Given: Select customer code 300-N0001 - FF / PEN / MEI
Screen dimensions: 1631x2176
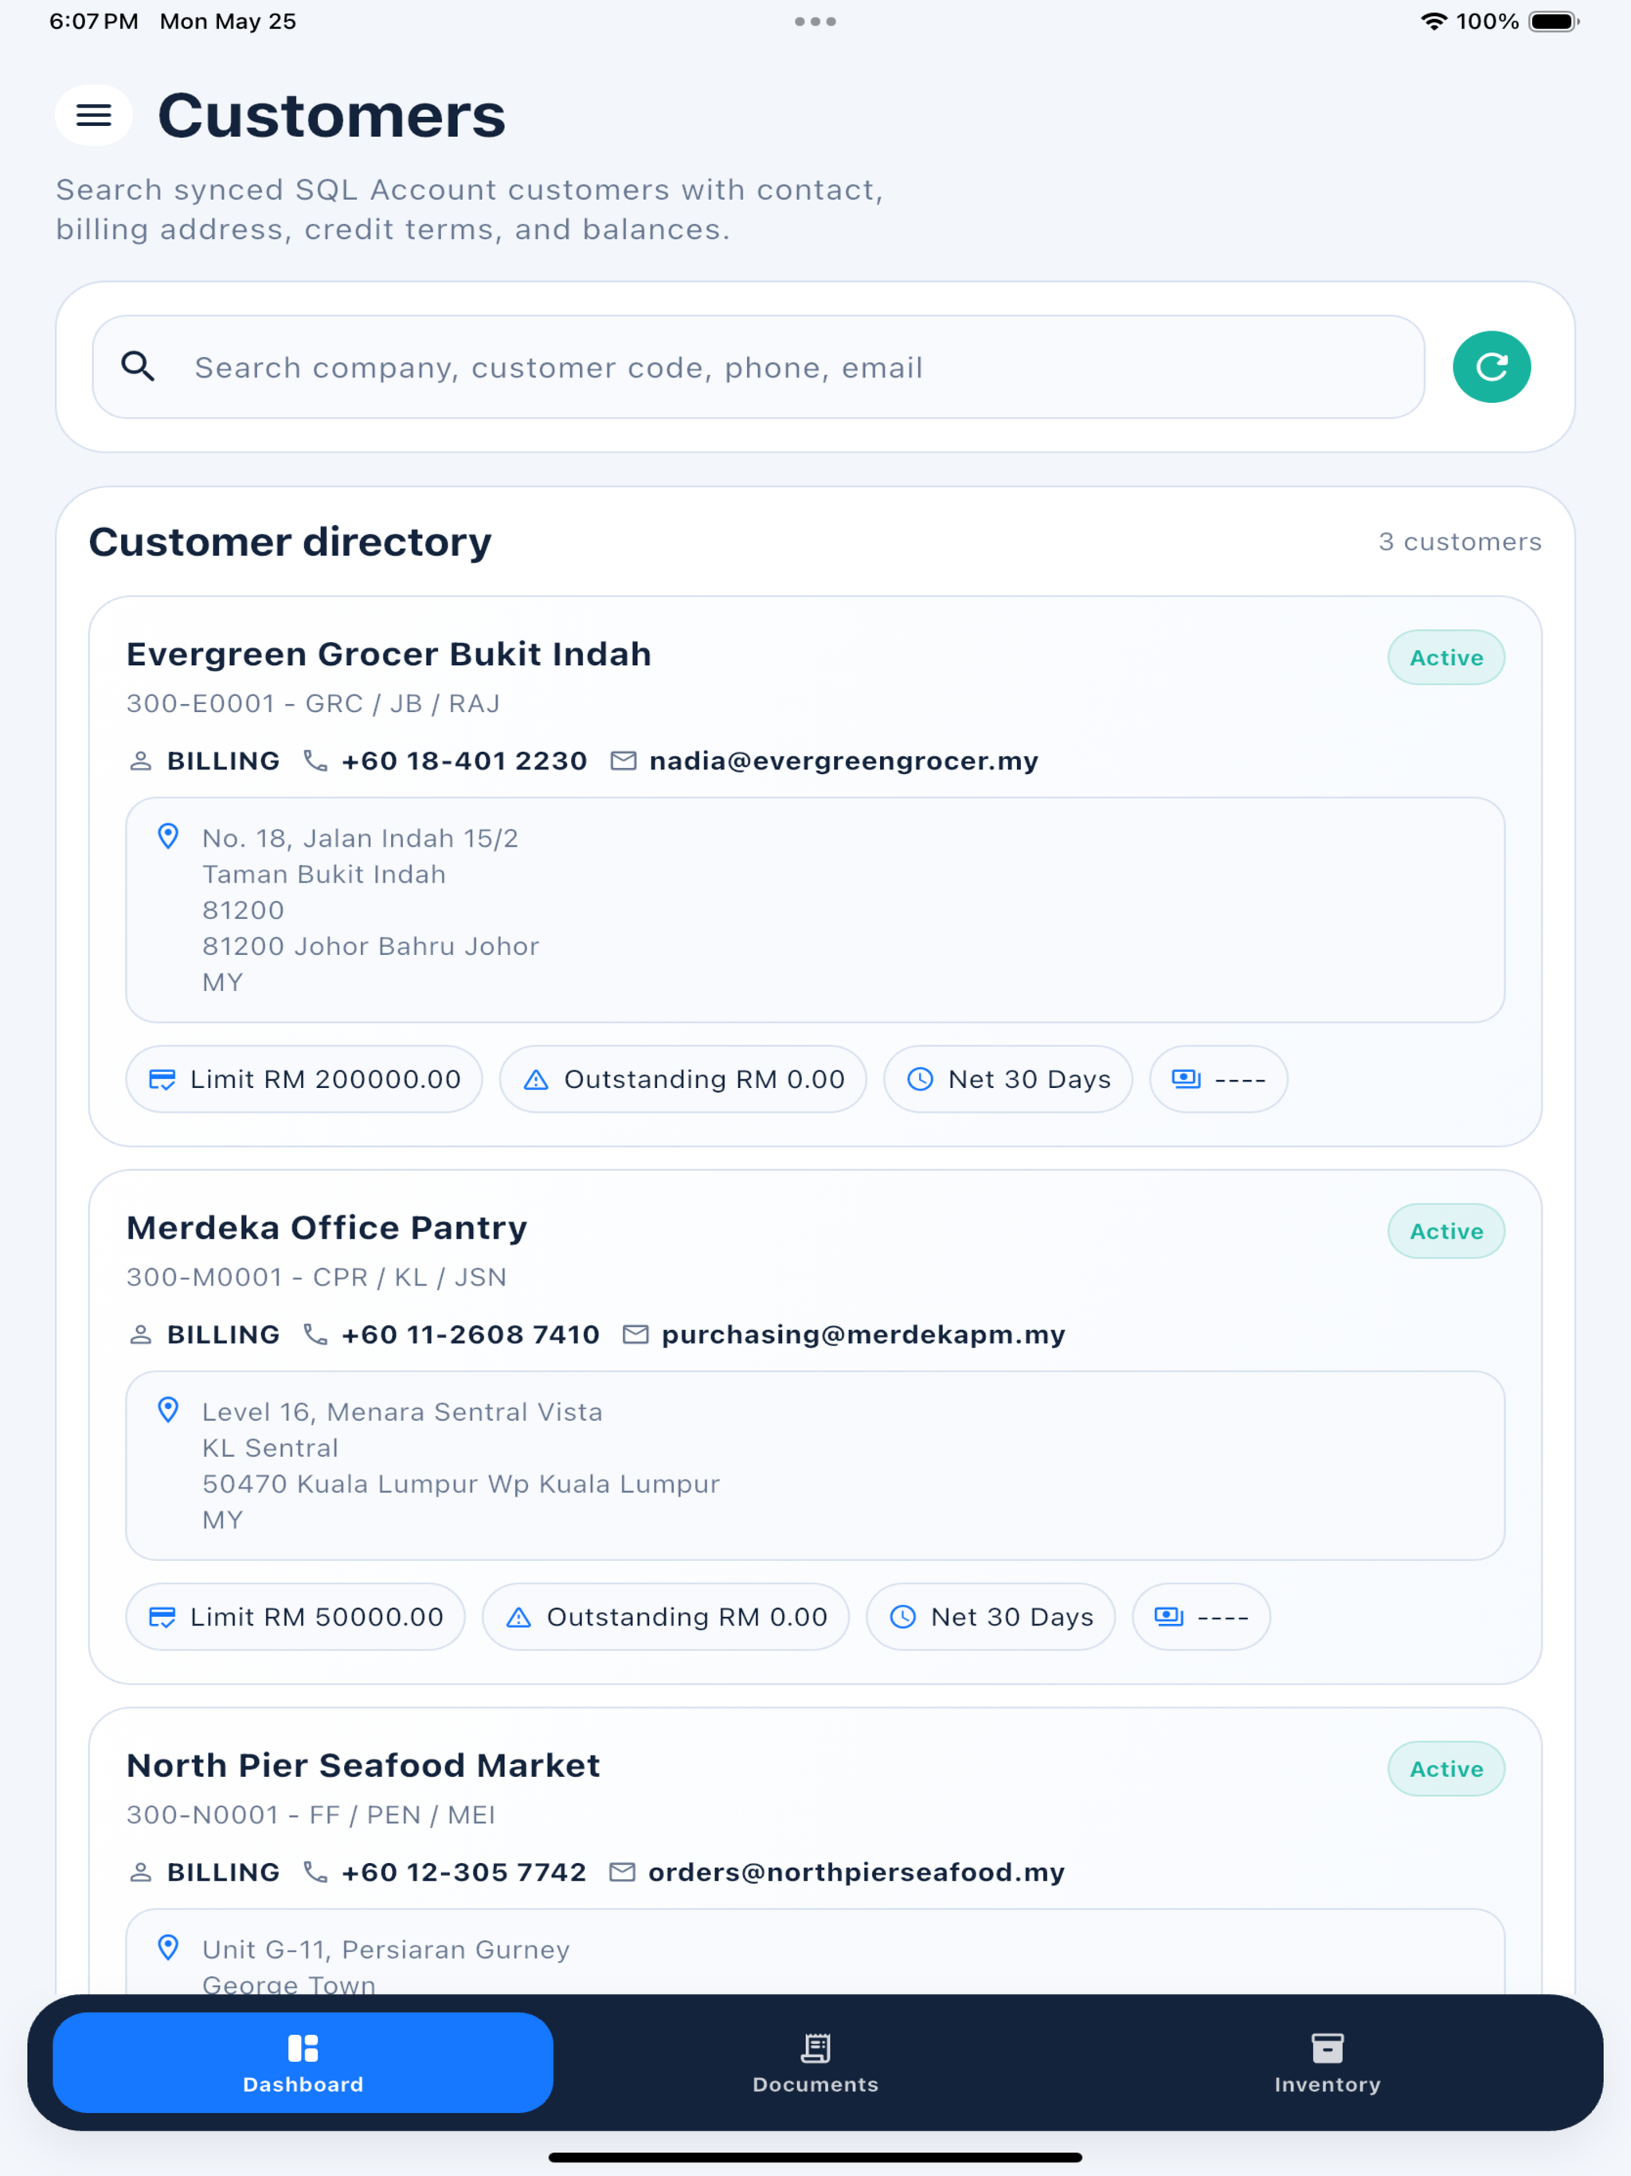Looking at the screenshot, I should [x=311, y=1815].
